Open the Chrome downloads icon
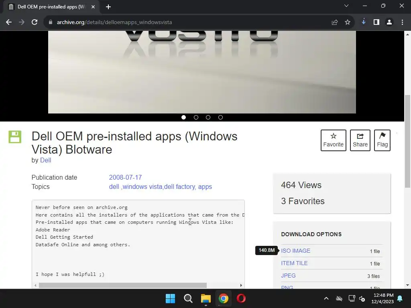The image size is (411, 308). click(x=364, y=22)
